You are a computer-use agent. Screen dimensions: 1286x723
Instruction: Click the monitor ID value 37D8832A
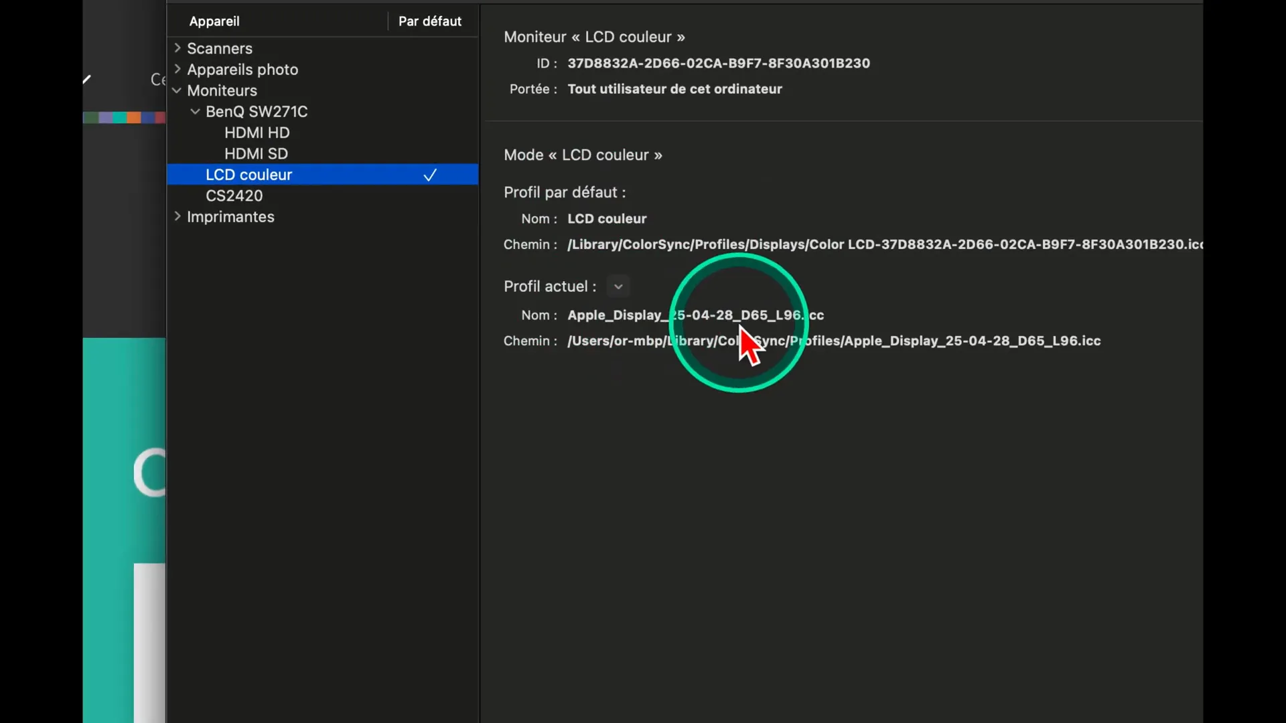tap(719, 63)
